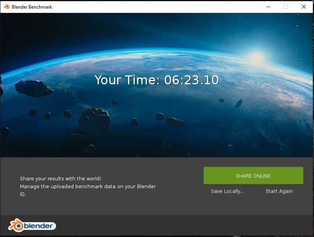
Task: Click the 'Your Time: 06:23.10' result text
Action: coord(157,80)
